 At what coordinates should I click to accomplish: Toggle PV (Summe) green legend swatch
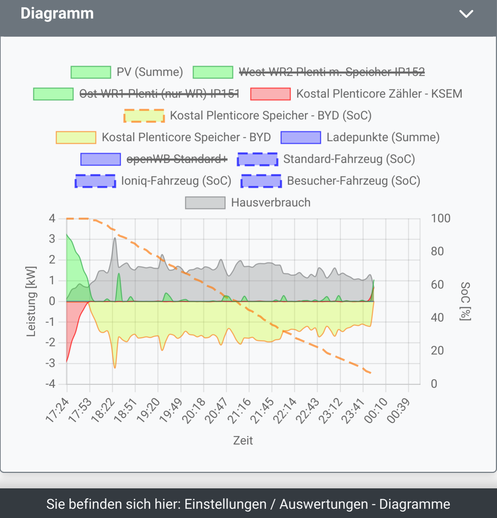pos(91,72)
